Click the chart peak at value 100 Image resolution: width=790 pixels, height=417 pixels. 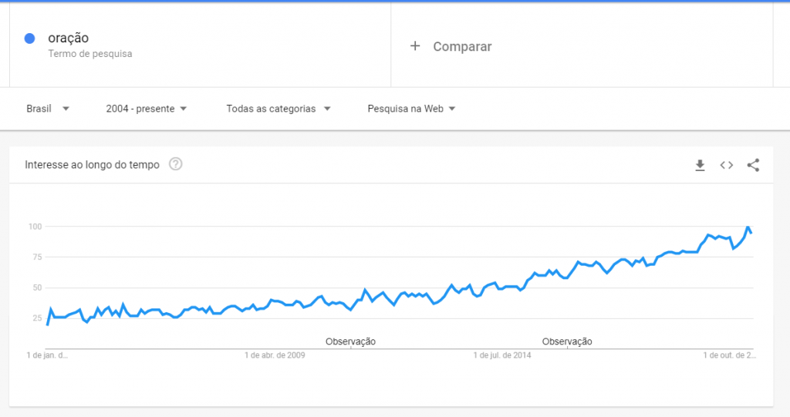pyautogui.click(x=748, y=227)
